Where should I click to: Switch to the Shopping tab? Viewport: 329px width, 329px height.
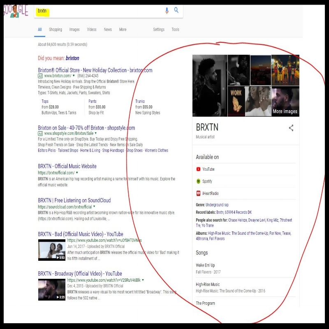(x=56, y=29)
